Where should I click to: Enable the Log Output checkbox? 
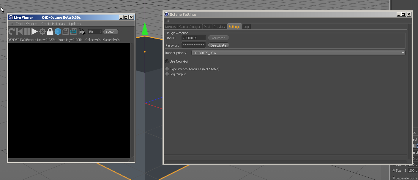[x=167, y=74]
